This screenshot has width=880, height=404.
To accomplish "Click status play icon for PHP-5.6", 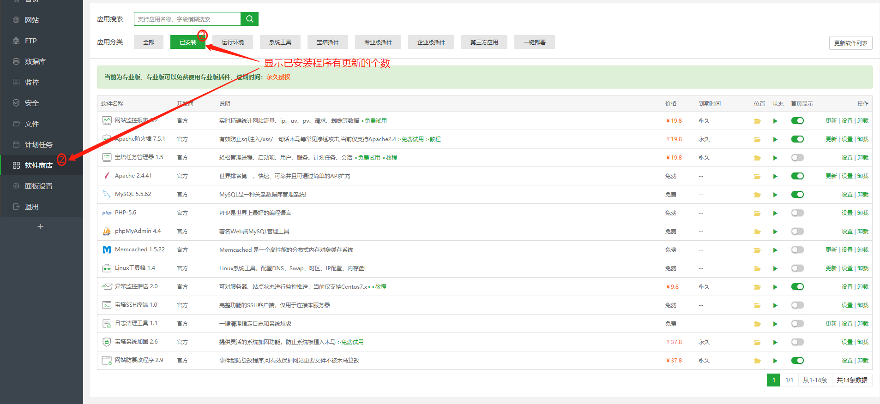I will (775, 213).
